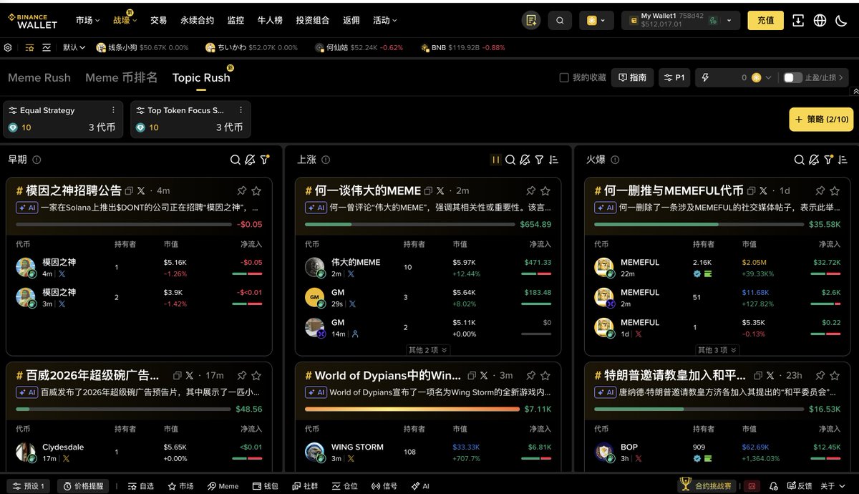The width and height of the screenshot is (859, 494).
Task: Select the trending chart ticker icon
Action: click(47, 47)
